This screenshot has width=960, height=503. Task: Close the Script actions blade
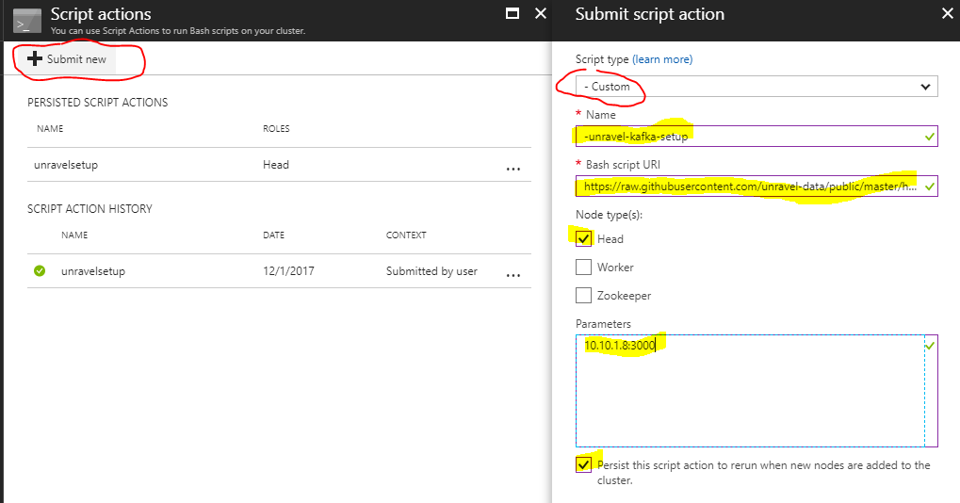(x=541, y=13)
